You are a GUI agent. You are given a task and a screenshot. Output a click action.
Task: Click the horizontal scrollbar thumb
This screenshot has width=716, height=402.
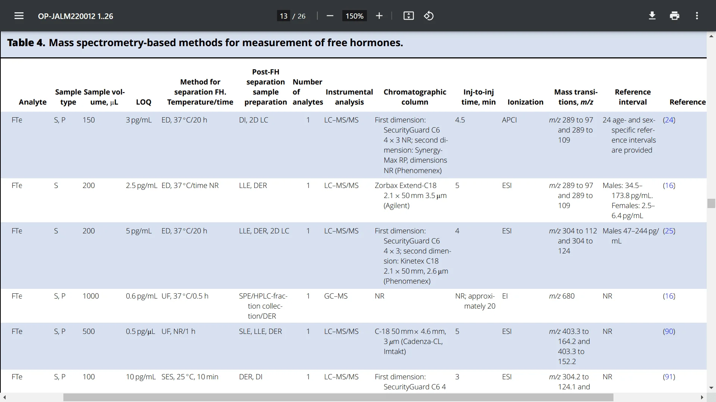(x=338, y=398)
